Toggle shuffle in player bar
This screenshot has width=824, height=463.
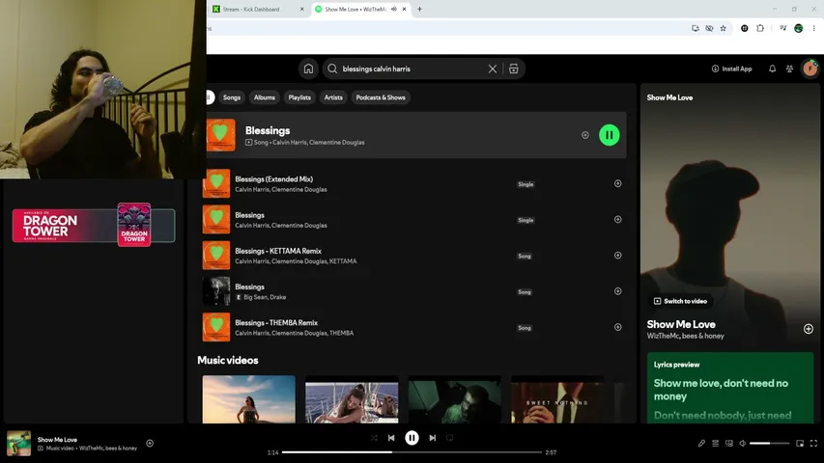click(x=374, y=438)
